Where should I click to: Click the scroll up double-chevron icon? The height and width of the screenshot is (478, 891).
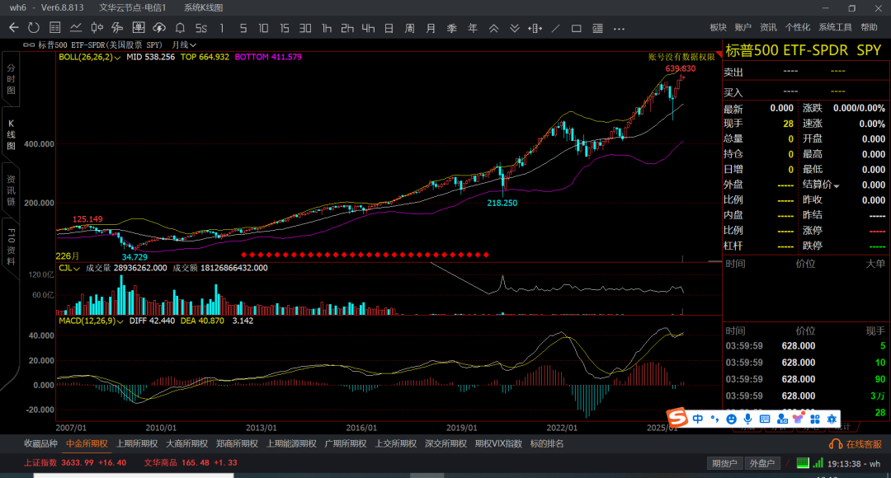pos(494,28)
